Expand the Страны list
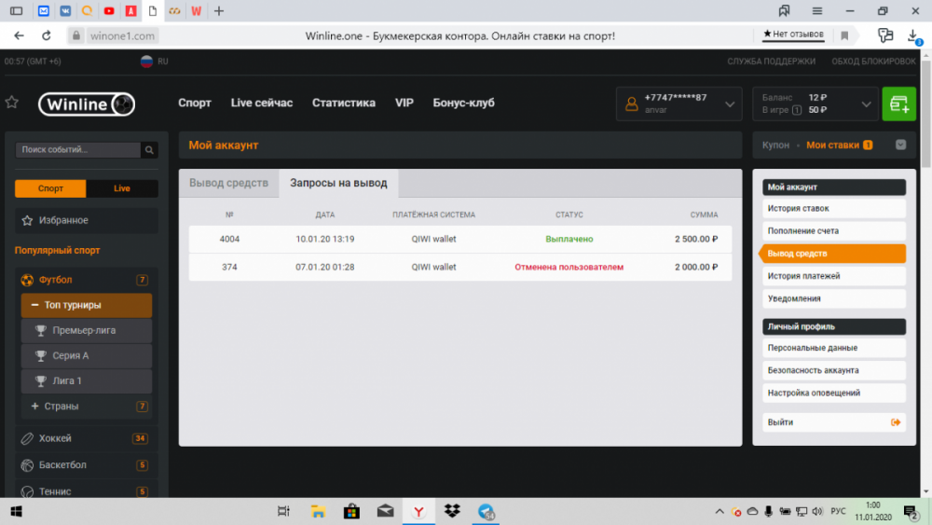The image size is (932, 525). [x=34, y=407]
